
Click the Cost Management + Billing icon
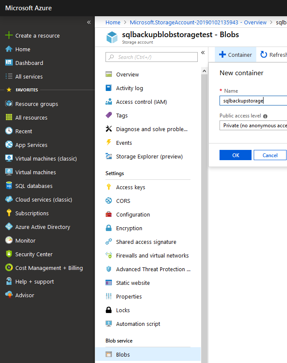[9, 268]
